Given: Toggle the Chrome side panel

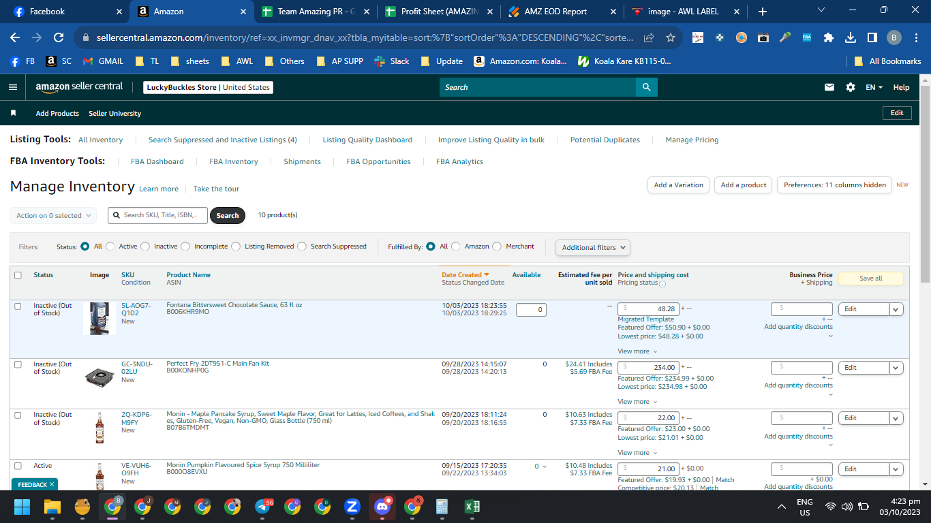Looking at the screenshot, I should [x=872, y=37].
